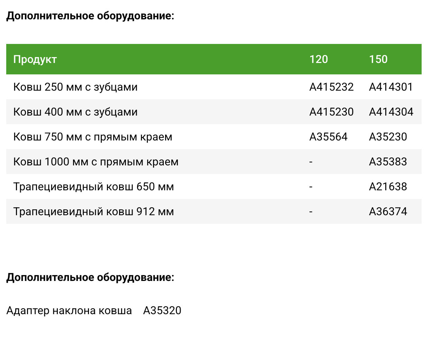Click 'Трапециевидный ковш 650 мм' text
This screenshot has height=337, width=432.
tap(93, 186)
